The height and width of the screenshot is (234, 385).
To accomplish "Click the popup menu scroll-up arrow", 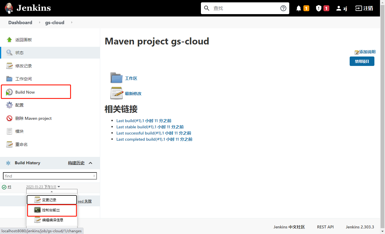I will pos(52,192).
